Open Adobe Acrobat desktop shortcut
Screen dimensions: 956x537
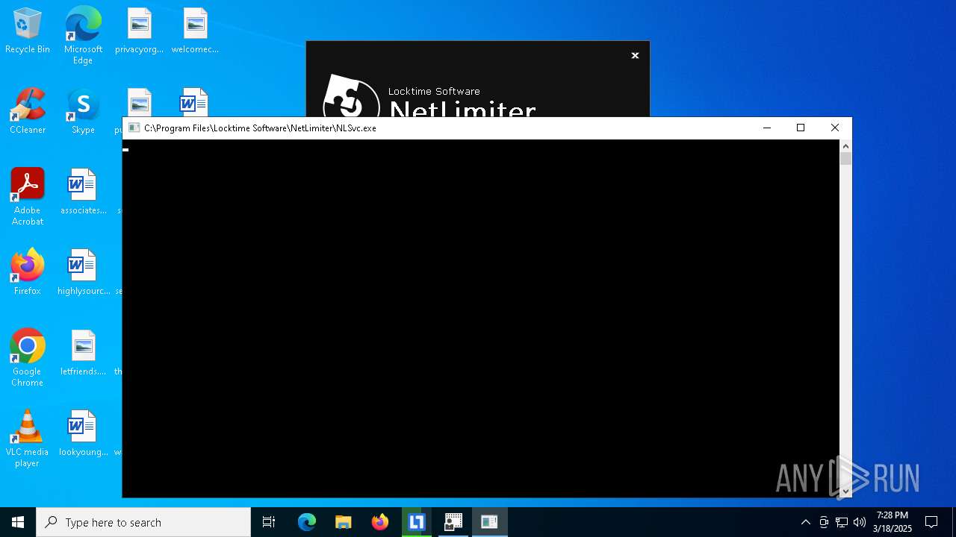28,197
